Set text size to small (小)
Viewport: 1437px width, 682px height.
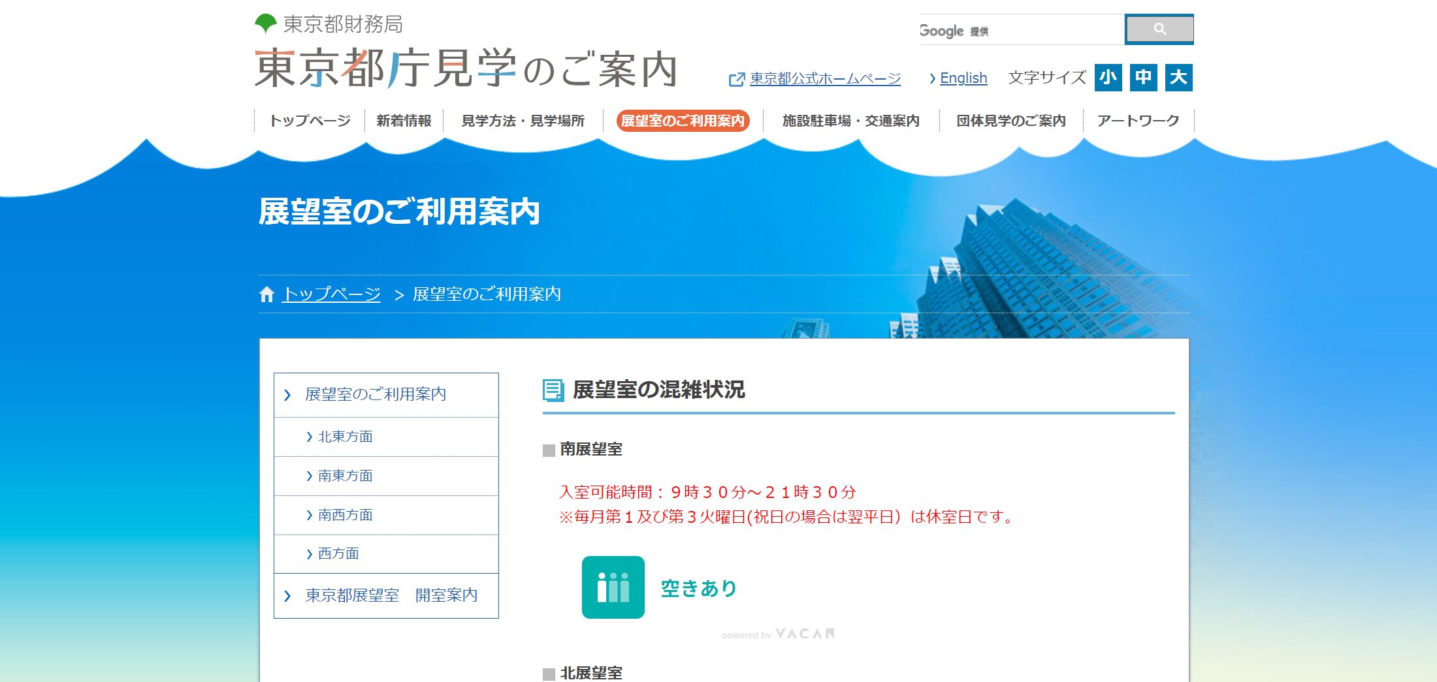[1108, 78]
